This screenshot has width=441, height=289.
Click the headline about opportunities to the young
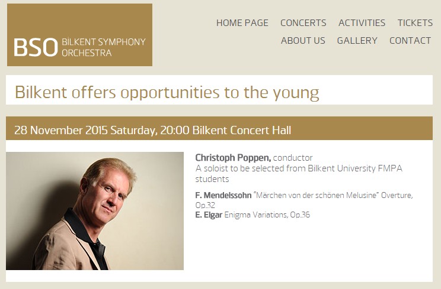coord(167,92)
